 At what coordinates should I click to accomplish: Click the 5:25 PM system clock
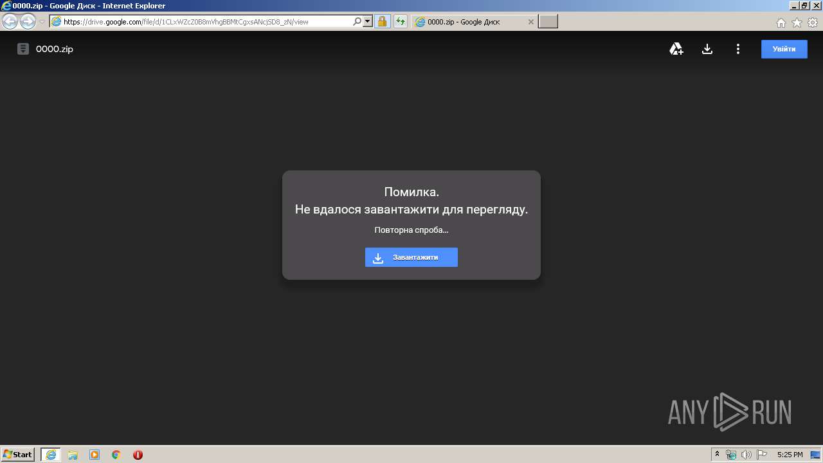(790, 455)
